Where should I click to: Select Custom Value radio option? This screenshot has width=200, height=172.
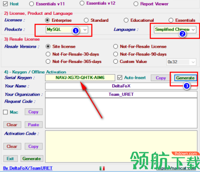click(x=116, y=61)
